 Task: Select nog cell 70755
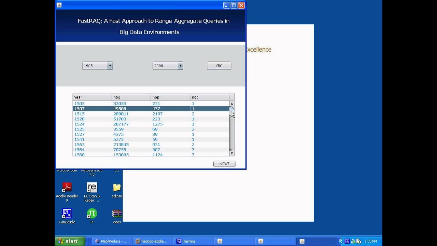(131, 150)
